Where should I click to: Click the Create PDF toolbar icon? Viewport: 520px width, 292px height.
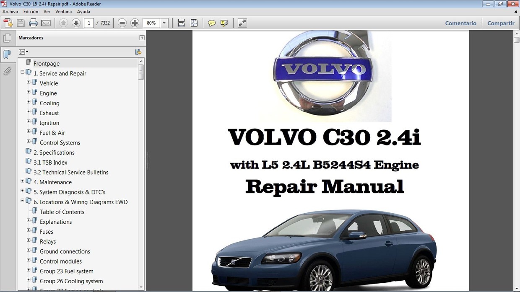pos(8,23)
